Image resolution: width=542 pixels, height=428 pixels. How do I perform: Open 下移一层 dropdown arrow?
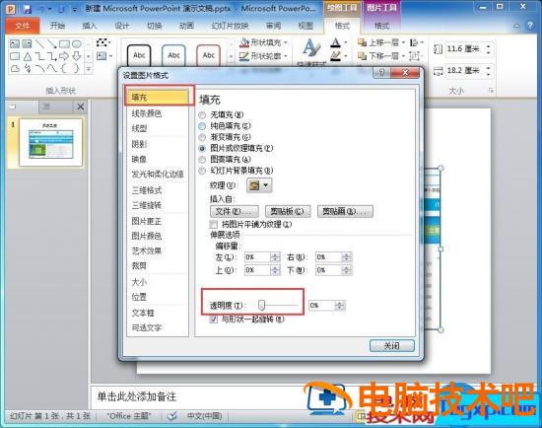click(x=403, y=55)
